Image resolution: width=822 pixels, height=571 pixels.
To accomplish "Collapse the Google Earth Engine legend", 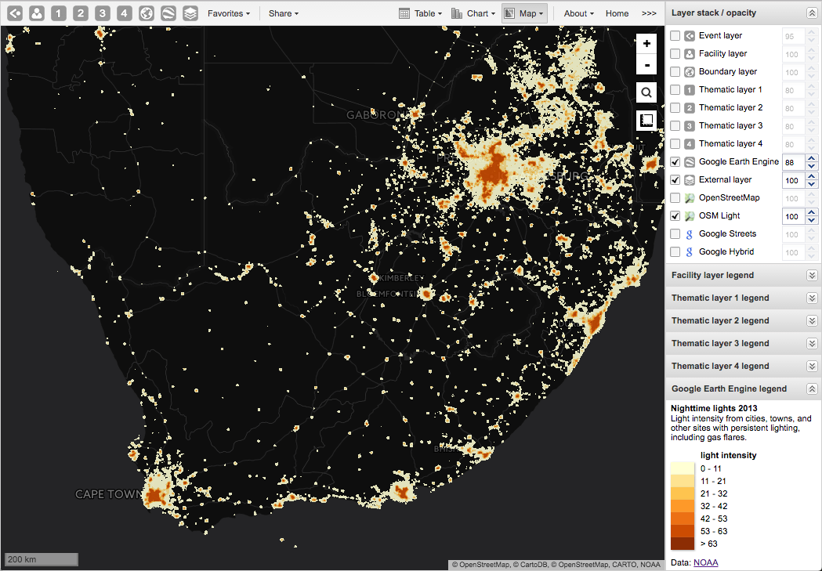I will pyautogui.click(x=812, y=388).
